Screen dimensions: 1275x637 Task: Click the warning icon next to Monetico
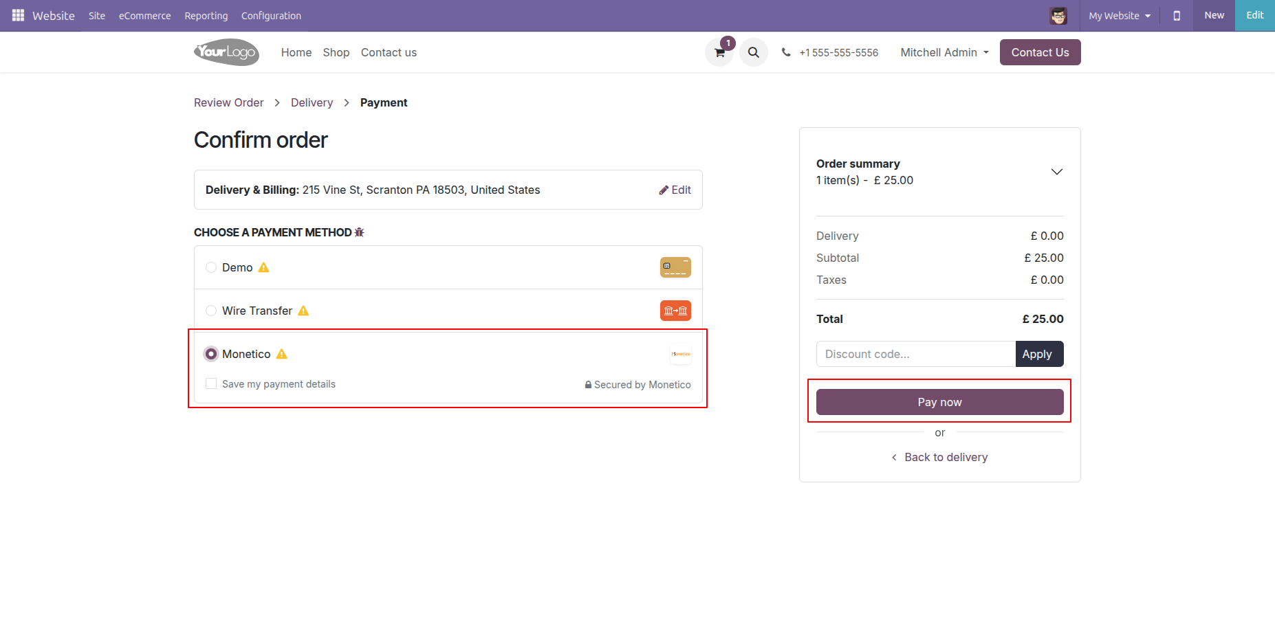[x=281, y=354]
